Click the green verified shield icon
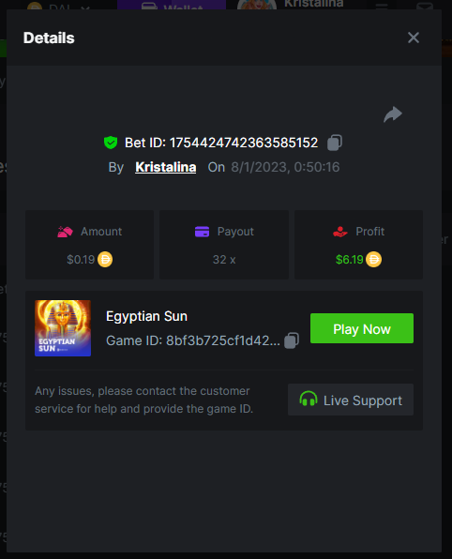This screenshot has width=452, height=559. tap(111, 143)
